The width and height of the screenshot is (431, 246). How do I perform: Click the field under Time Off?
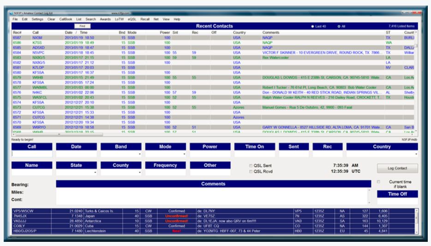coord(397,201)
